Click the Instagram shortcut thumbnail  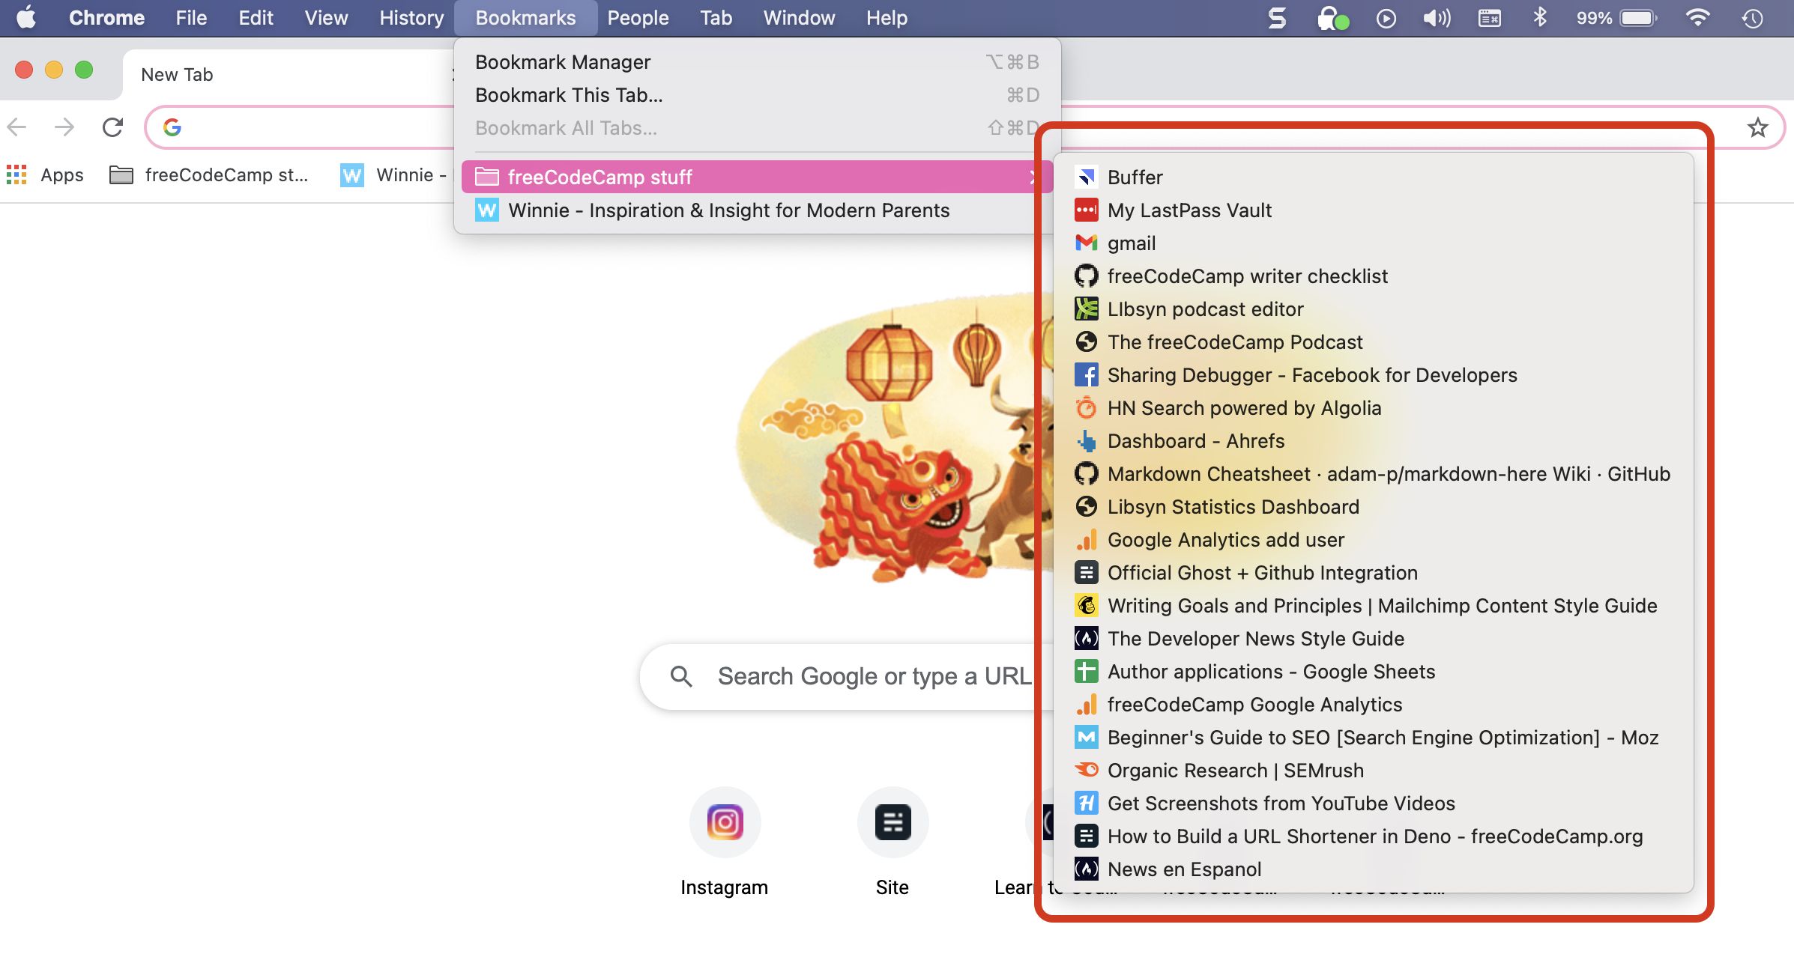point(725,821)
